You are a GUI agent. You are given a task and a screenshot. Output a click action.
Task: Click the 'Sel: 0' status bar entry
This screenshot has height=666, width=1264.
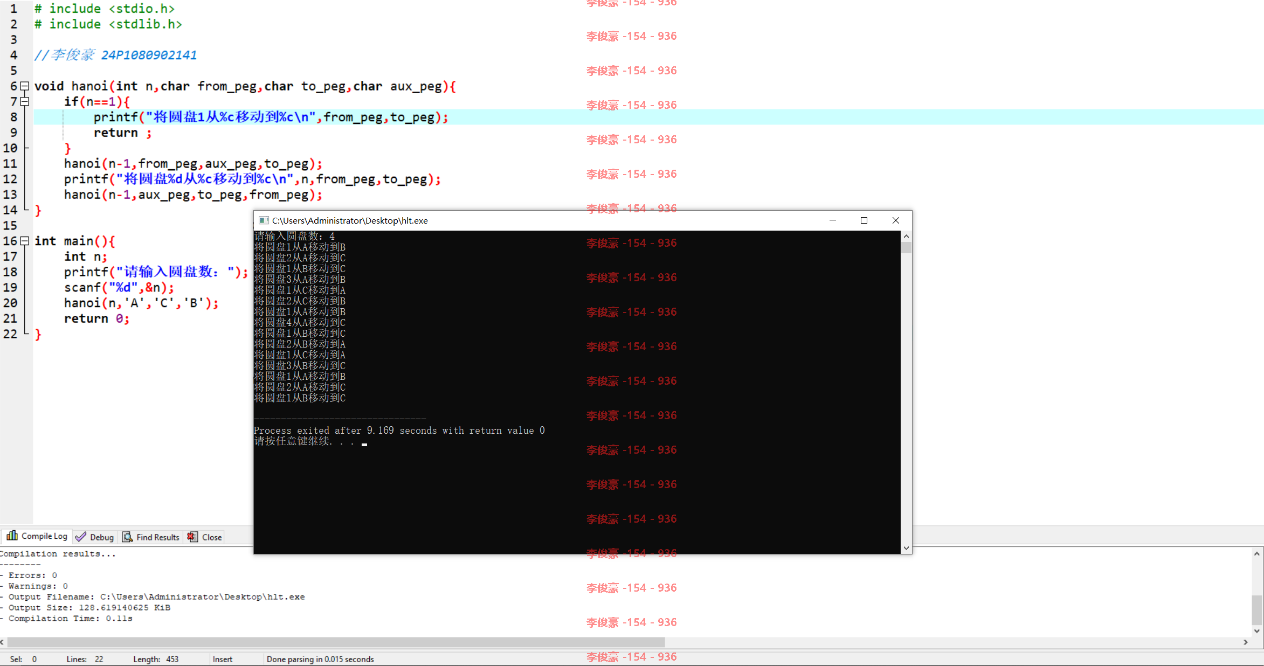[23, 660]
